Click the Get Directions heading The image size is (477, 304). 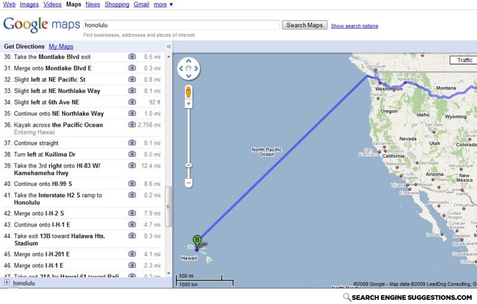point(24,46)
